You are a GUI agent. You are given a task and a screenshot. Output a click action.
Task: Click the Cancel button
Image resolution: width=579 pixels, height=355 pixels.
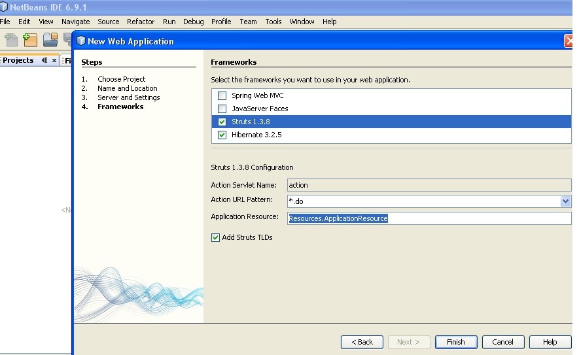click(x=503, y=342)
